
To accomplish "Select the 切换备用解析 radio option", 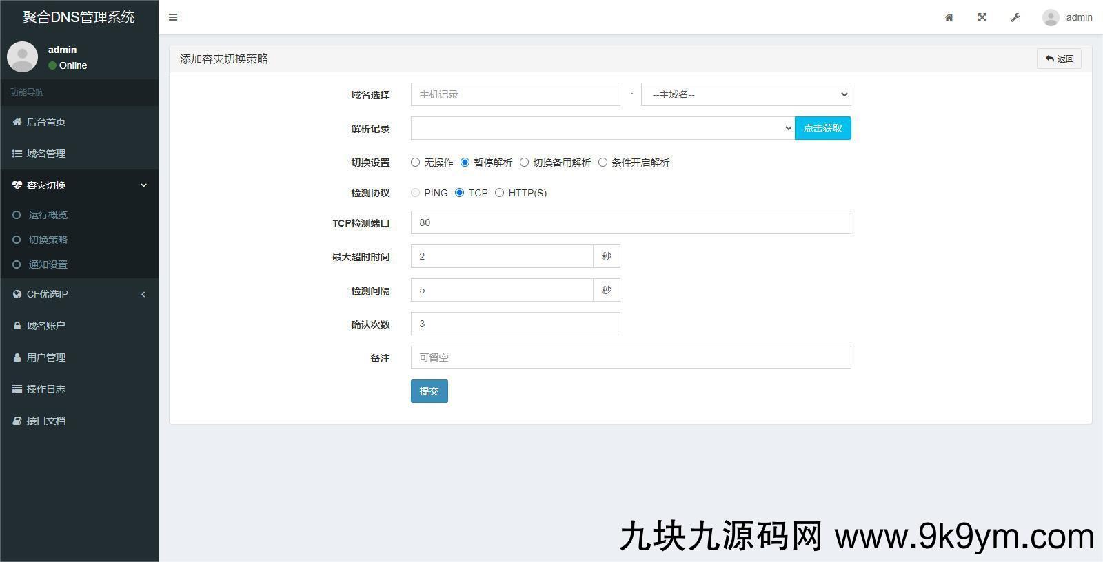I will [x=524, y=163].
